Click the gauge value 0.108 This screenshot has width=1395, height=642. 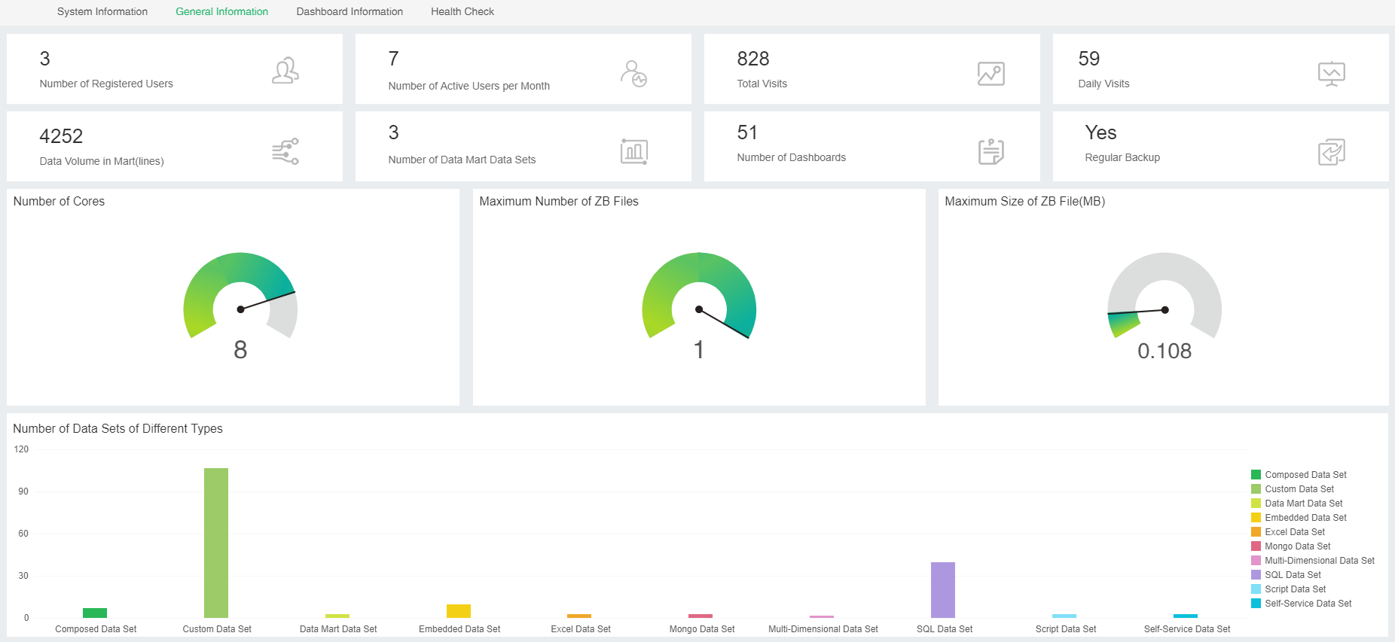point(1165,351)
